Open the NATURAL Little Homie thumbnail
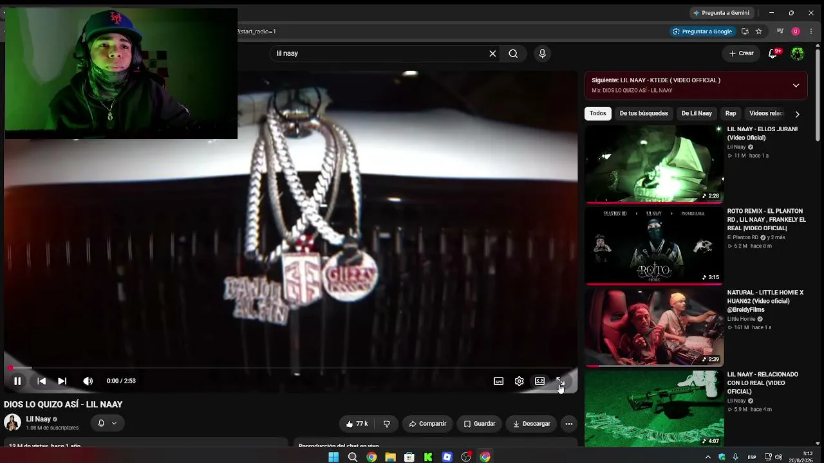Viewport: 824px width, 463px height. 654,327
